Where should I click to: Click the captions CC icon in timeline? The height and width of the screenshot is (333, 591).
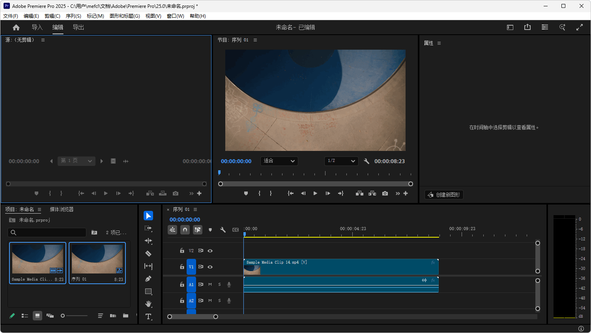236,229
